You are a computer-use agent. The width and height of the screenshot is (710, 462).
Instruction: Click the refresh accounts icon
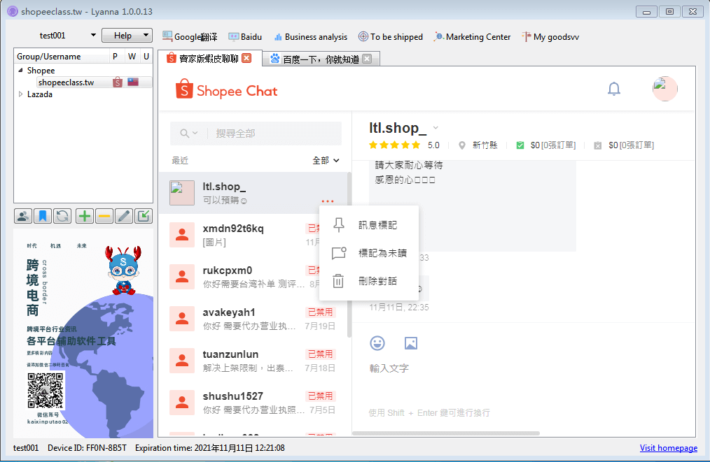[x=62, y=216]
